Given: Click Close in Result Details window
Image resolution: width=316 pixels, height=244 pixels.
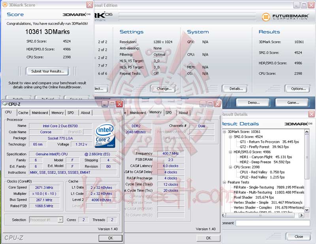Looking at the screenshot, I should point(299,237).
